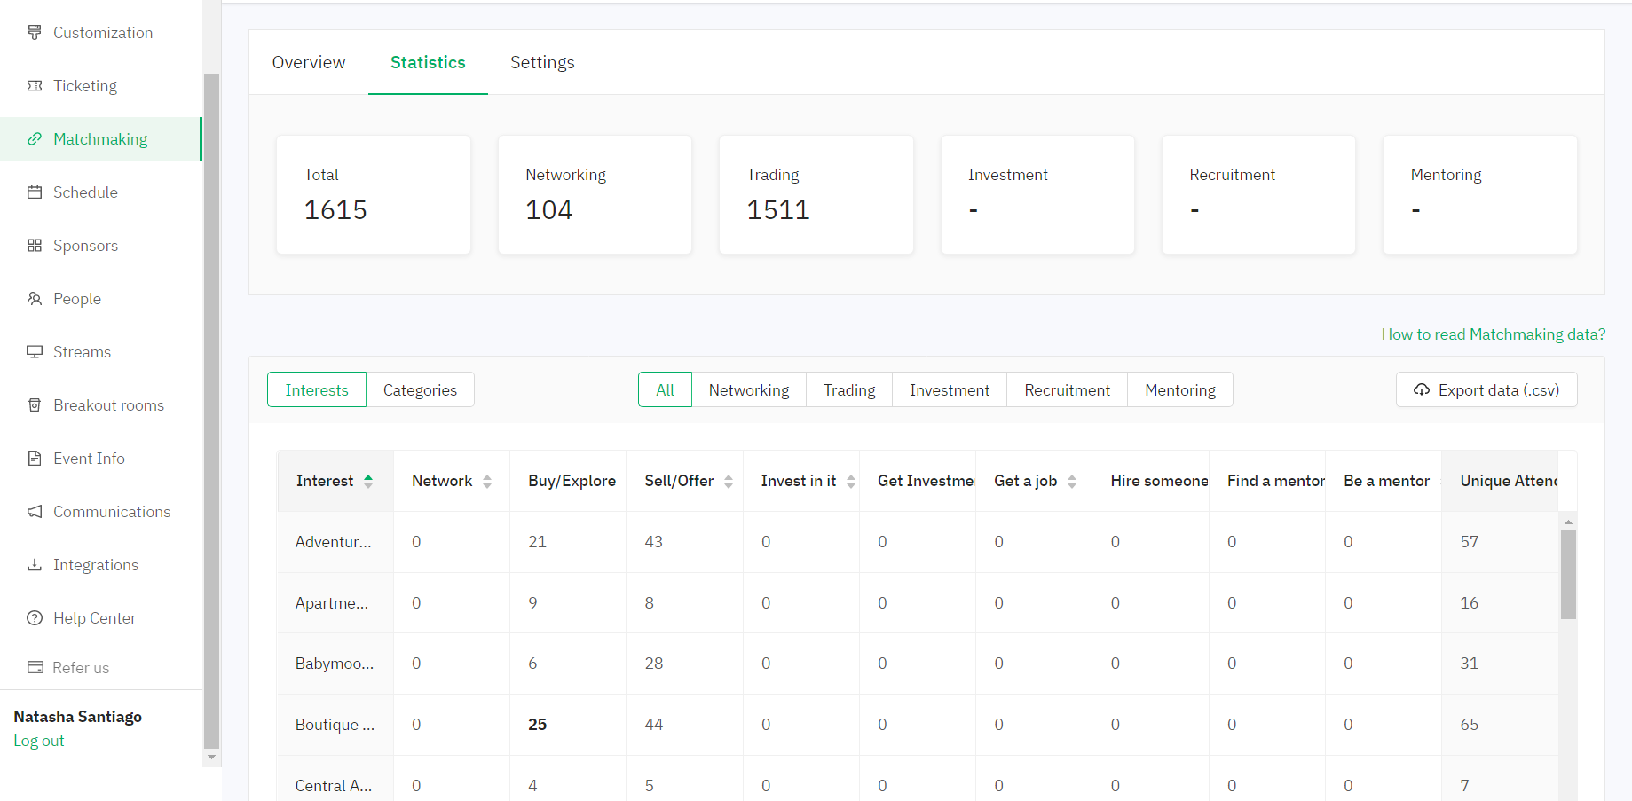1632x801 pixels.
Task: Click the Help Center question icon
Action: coord(35,618)
